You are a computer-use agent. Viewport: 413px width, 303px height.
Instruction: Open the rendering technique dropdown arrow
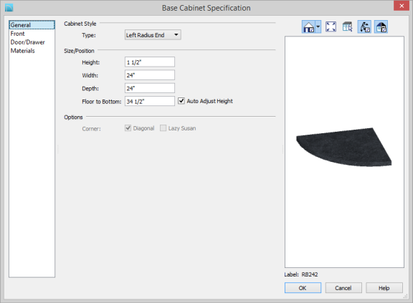(x=318, y=27)
